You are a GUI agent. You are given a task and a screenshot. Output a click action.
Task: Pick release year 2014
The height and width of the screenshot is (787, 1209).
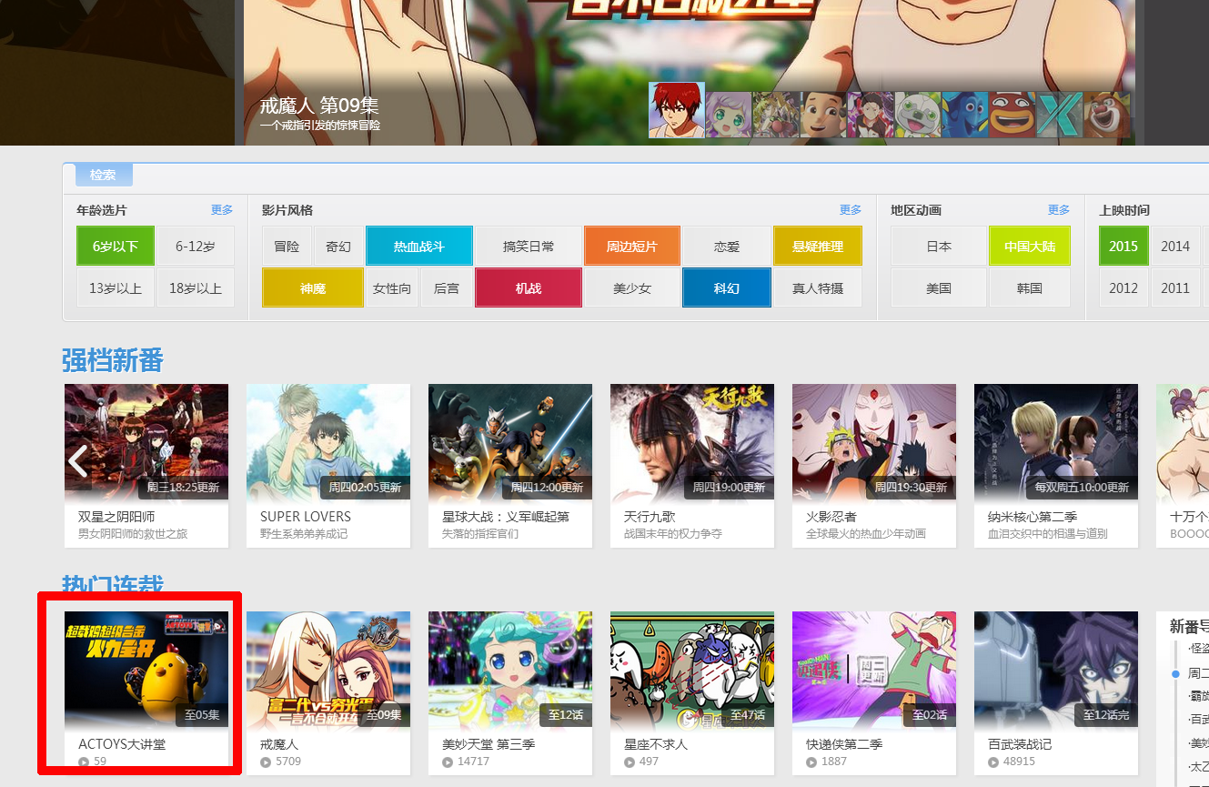1175,246
